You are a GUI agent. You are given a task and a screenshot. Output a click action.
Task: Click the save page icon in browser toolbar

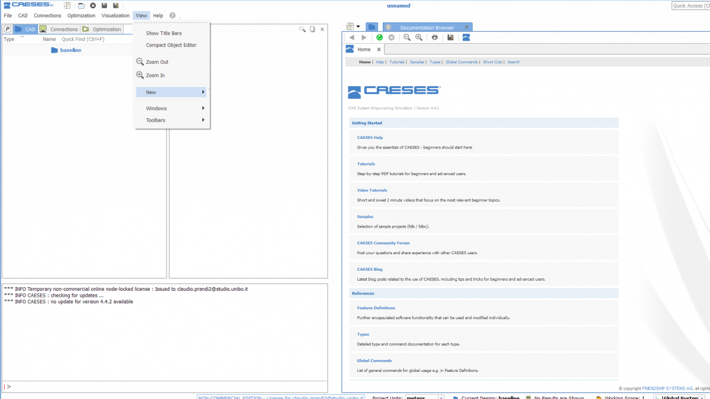coord(450,37)
